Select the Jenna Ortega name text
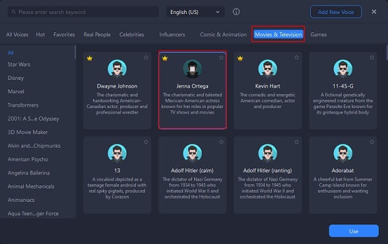 point(192,86)
